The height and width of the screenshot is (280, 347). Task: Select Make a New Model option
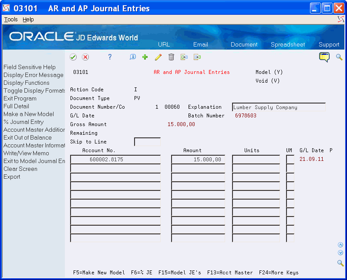tap(29, 114)
